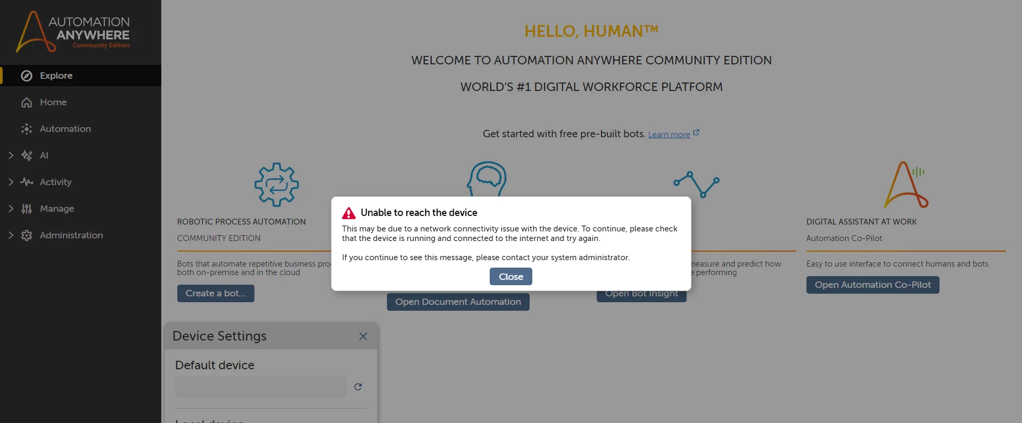Click the Home house icon
The height and width of the screenshot is (423, 1022).
pyautogui.click(x=27, y=102)
